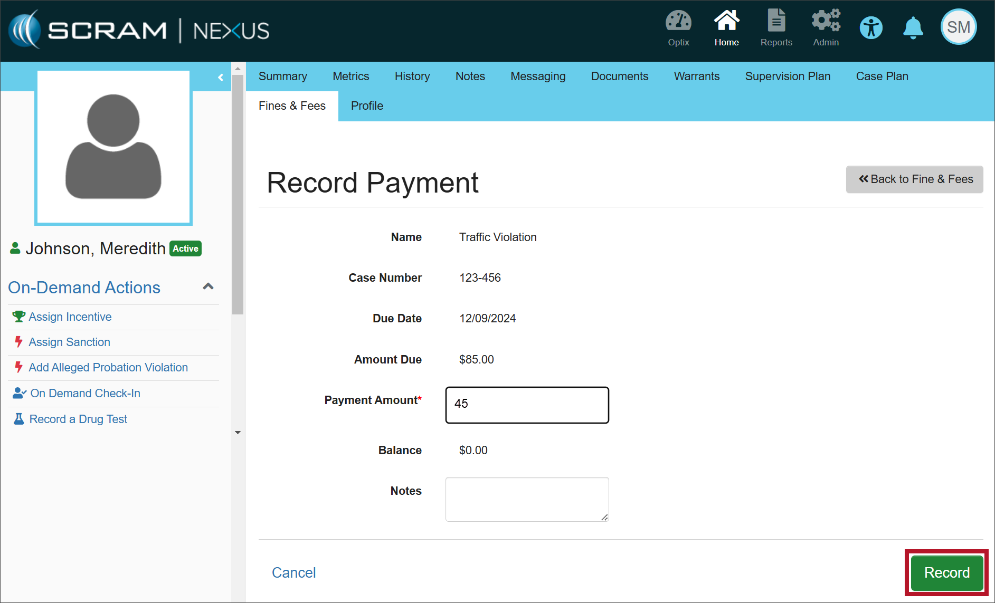This screenshot has height=603, width=995.
Task: Check notifications bell icon
Action: click(x=913, y=28)
